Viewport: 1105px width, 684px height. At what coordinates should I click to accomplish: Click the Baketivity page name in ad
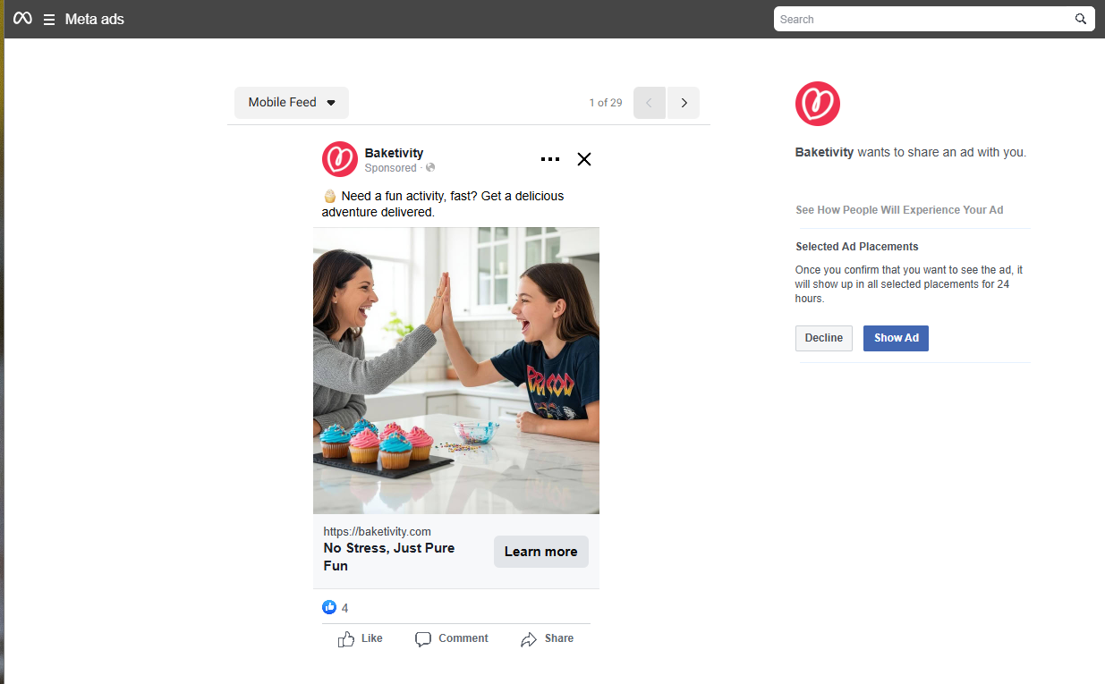point(394,153)
